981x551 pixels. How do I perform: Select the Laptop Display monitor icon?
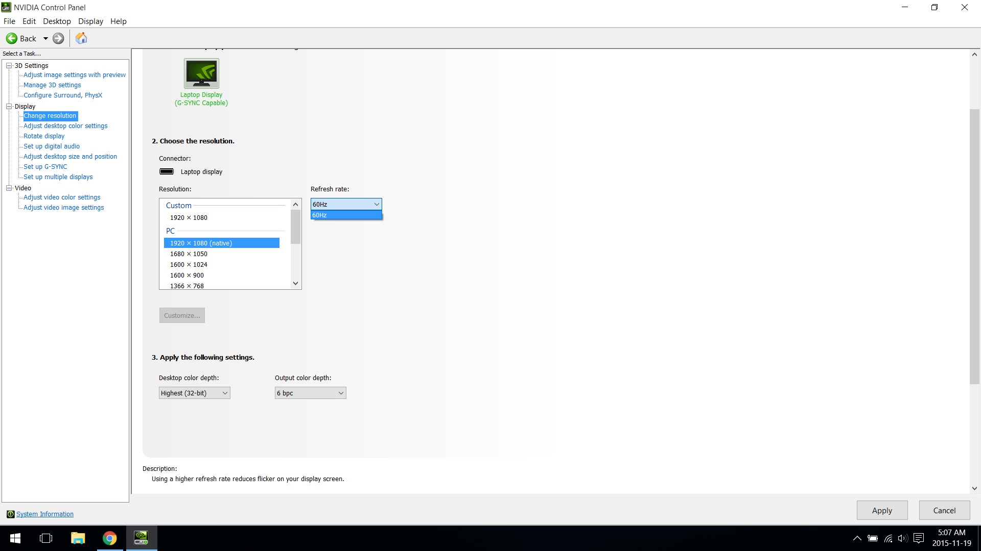coord(201,73)
